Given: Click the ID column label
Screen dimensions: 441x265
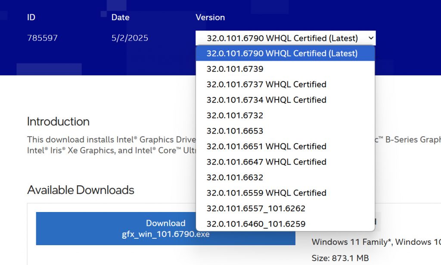Looking at the screenshot, I should coord(31,17).
